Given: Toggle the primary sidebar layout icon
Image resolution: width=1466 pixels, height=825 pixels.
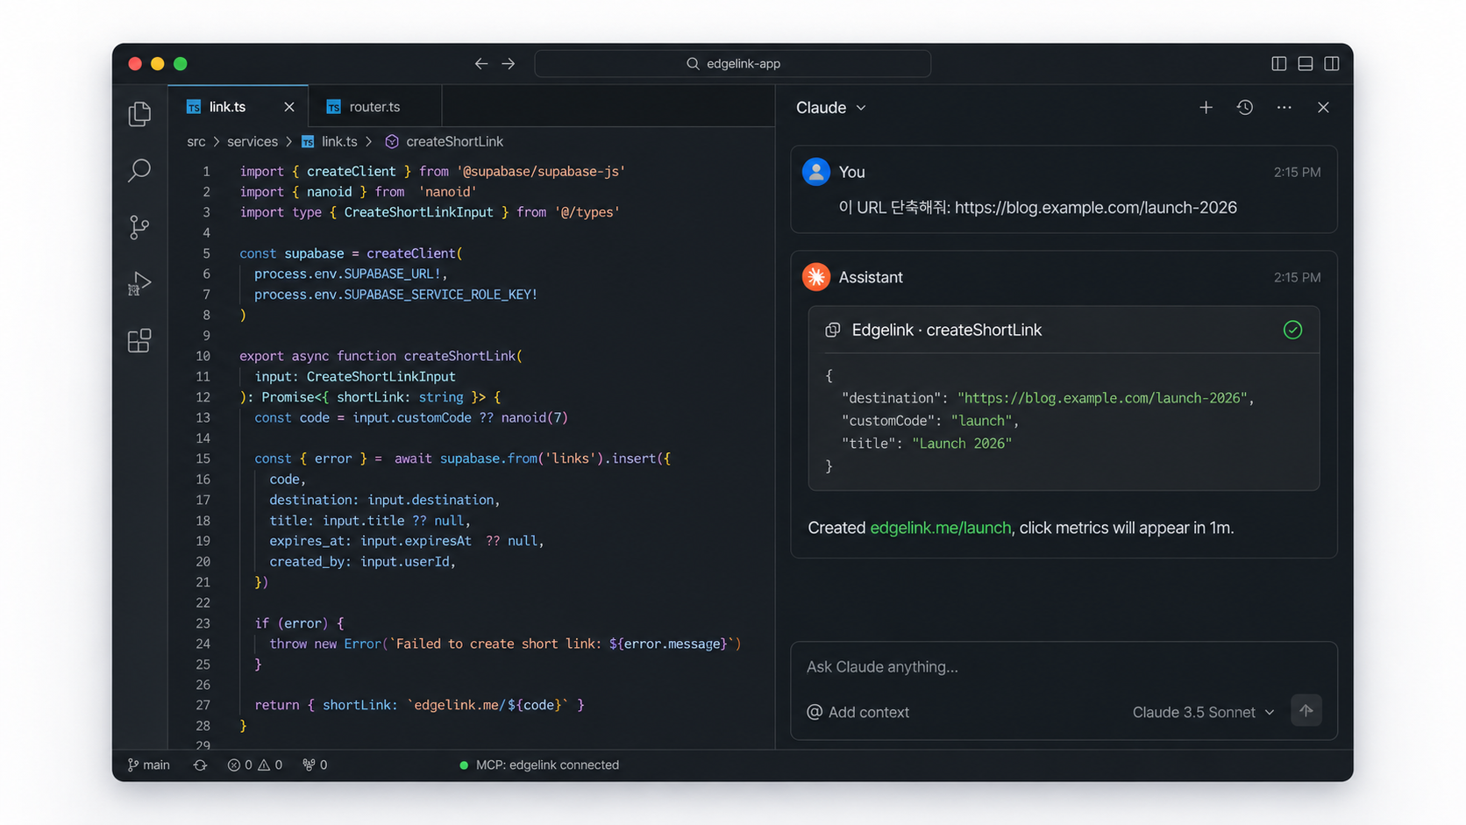Looking at the screenshot, I should coord(1279,63).
